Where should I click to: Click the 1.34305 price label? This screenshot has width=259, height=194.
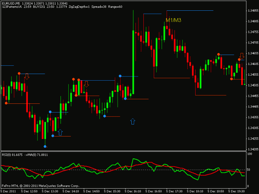pos(253,128)
